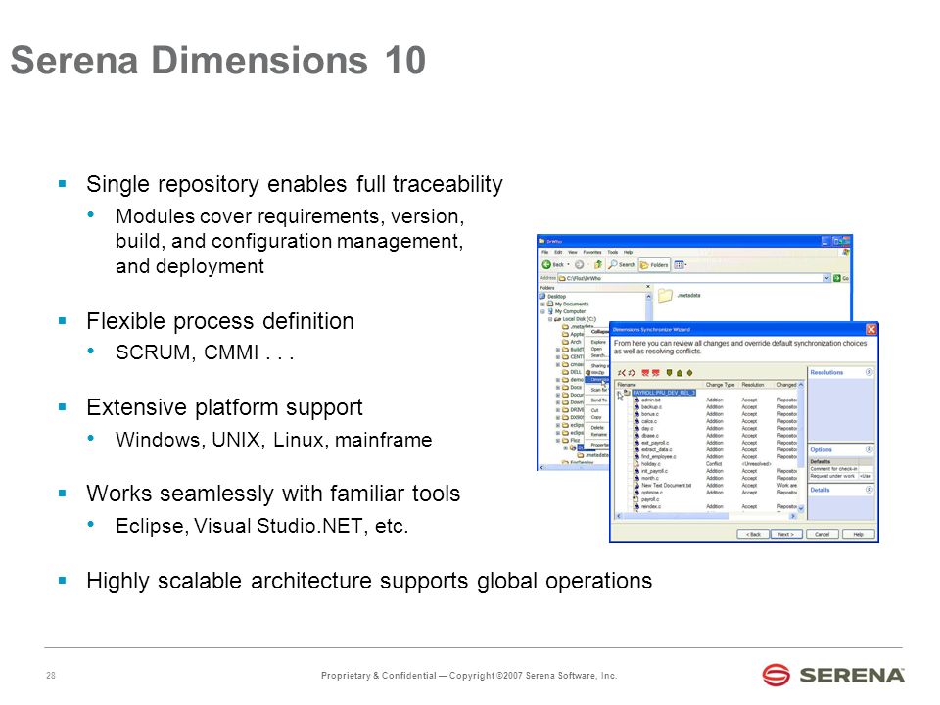Open the Edit menu in Explorer

558,252
